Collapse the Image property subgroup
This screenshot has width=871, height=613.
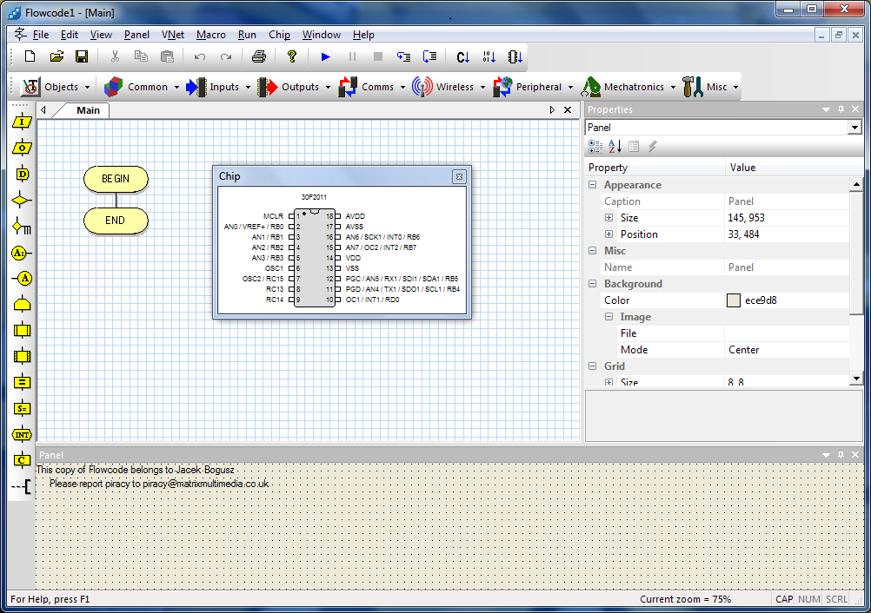(x=608, y=317)
